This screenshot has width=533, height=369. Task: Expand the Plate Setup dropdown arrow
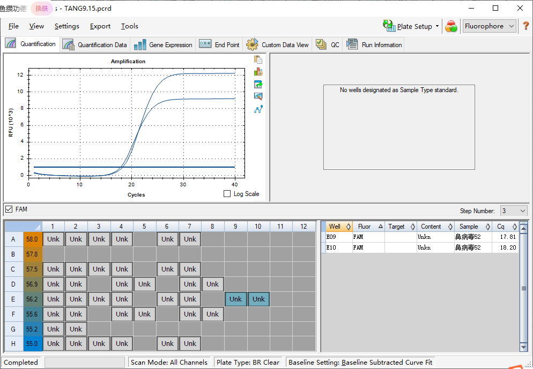point(437,26)
